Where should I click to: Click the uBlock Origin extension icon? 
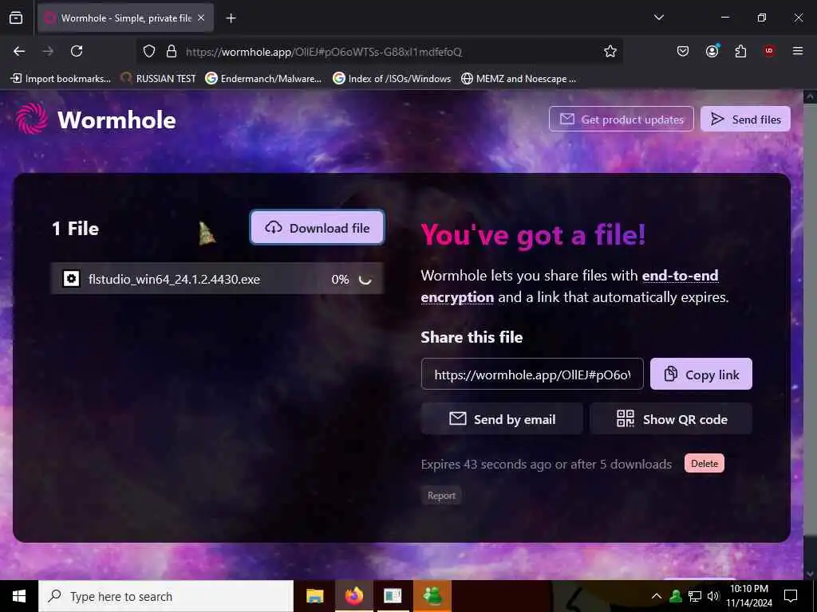pos(769,51)
